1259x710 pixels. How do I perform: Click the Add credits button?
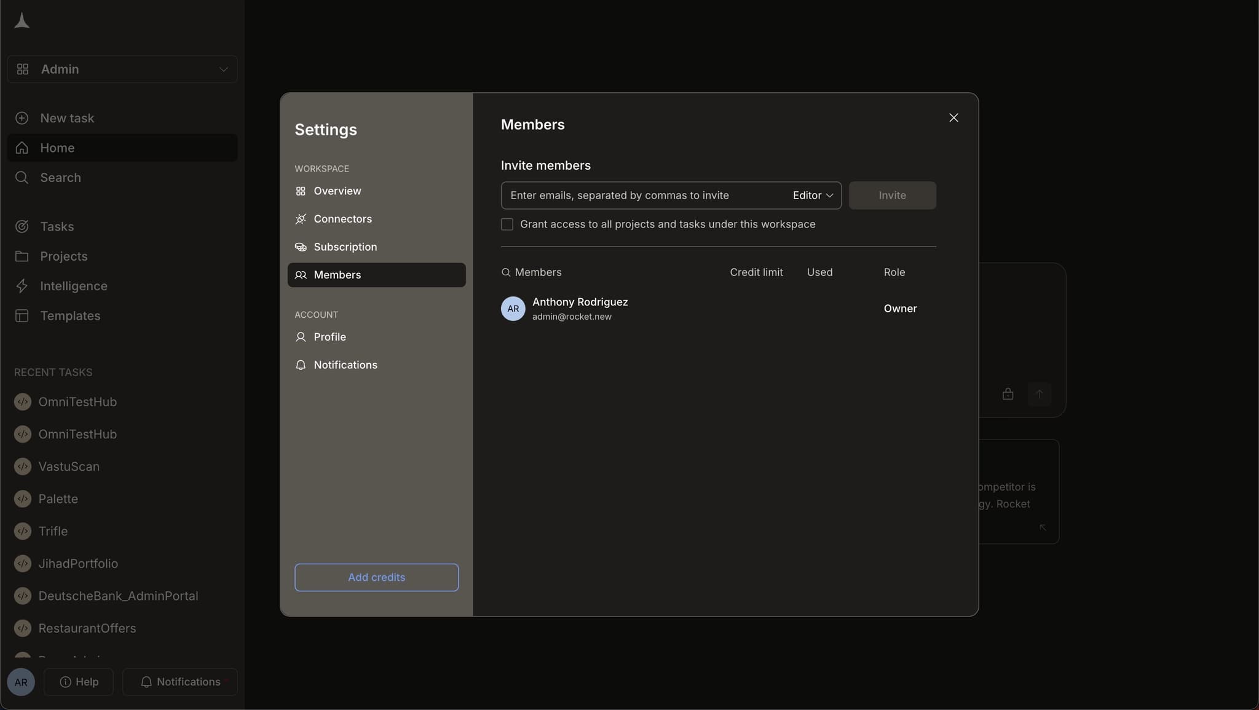[376, 577]
